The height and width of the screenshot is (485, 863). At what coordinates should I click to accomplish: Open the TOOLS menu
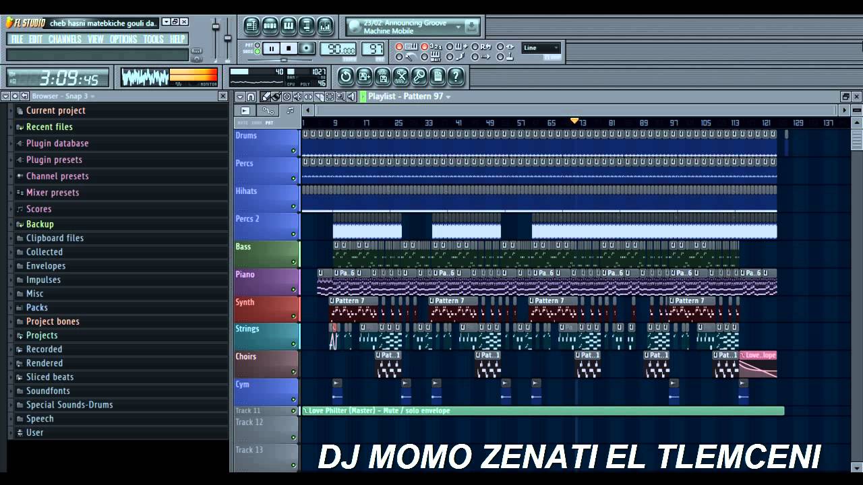click(154, 39)
